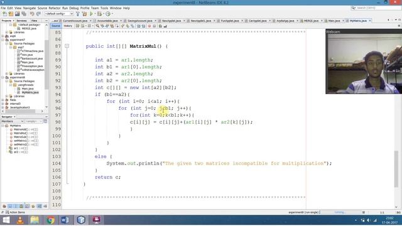This screenshot has width=402, height=226.
Task: Open the Google Chrome taskbar icon
Action: (50, 220)
